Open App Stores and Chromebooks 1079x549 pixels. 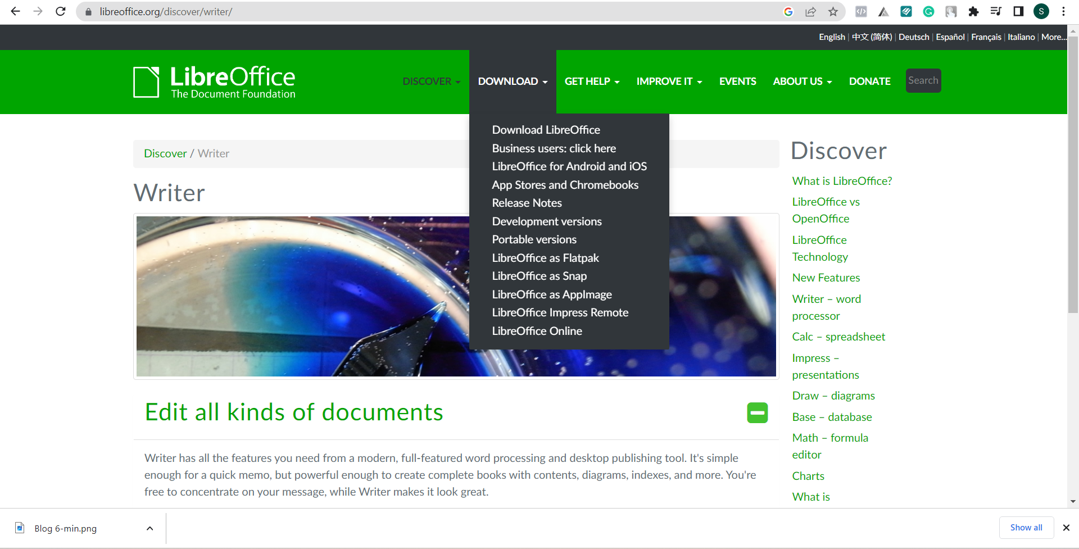click(565, 185)
